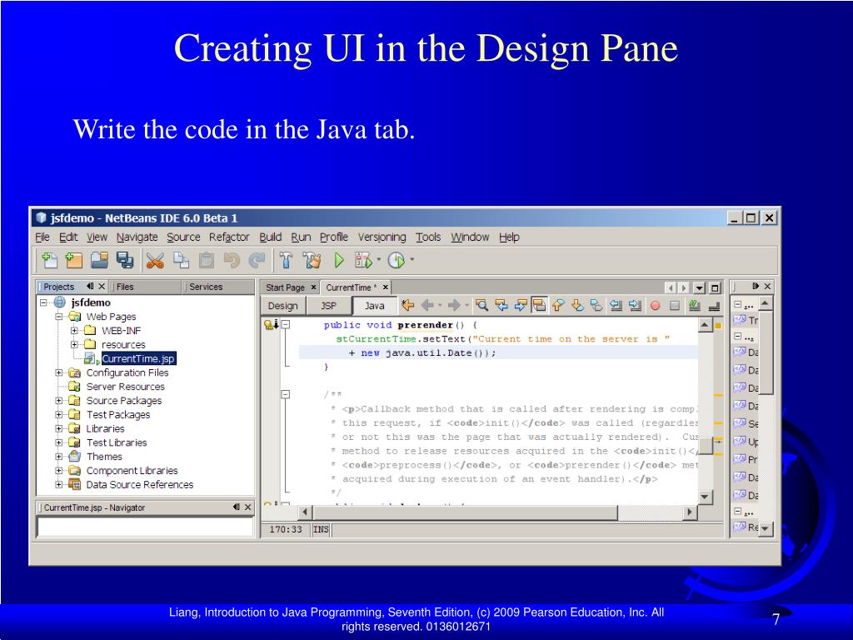Expand the Libraries node
This screenshot has width=853, height=640.
click(x=59, y=428)
